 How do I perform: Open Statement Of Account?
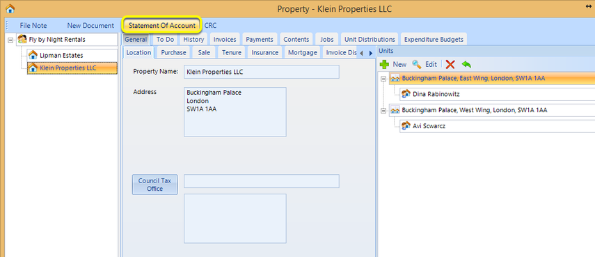pyautogui.click(x=161, y=26)
